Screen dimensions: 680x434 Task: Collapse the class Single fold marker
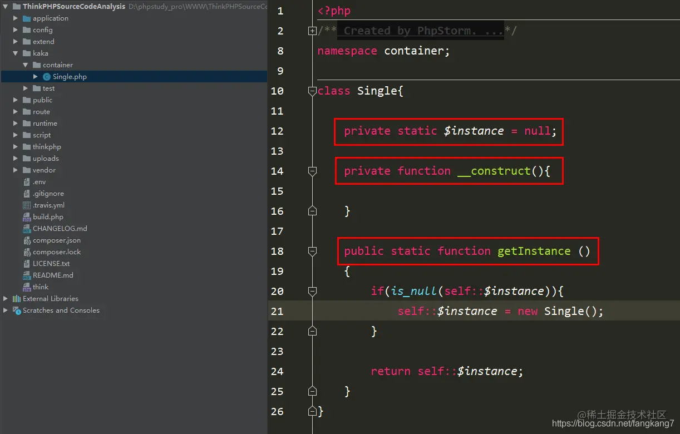pos(312,91)
